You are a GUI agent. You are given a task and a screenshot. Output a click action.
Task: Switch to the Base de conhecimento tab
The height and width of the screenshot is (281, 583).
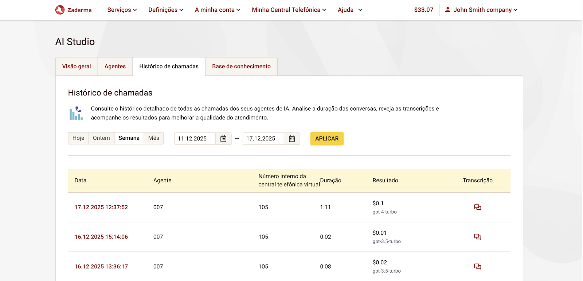pyautogui.click(x=241, y=67)
